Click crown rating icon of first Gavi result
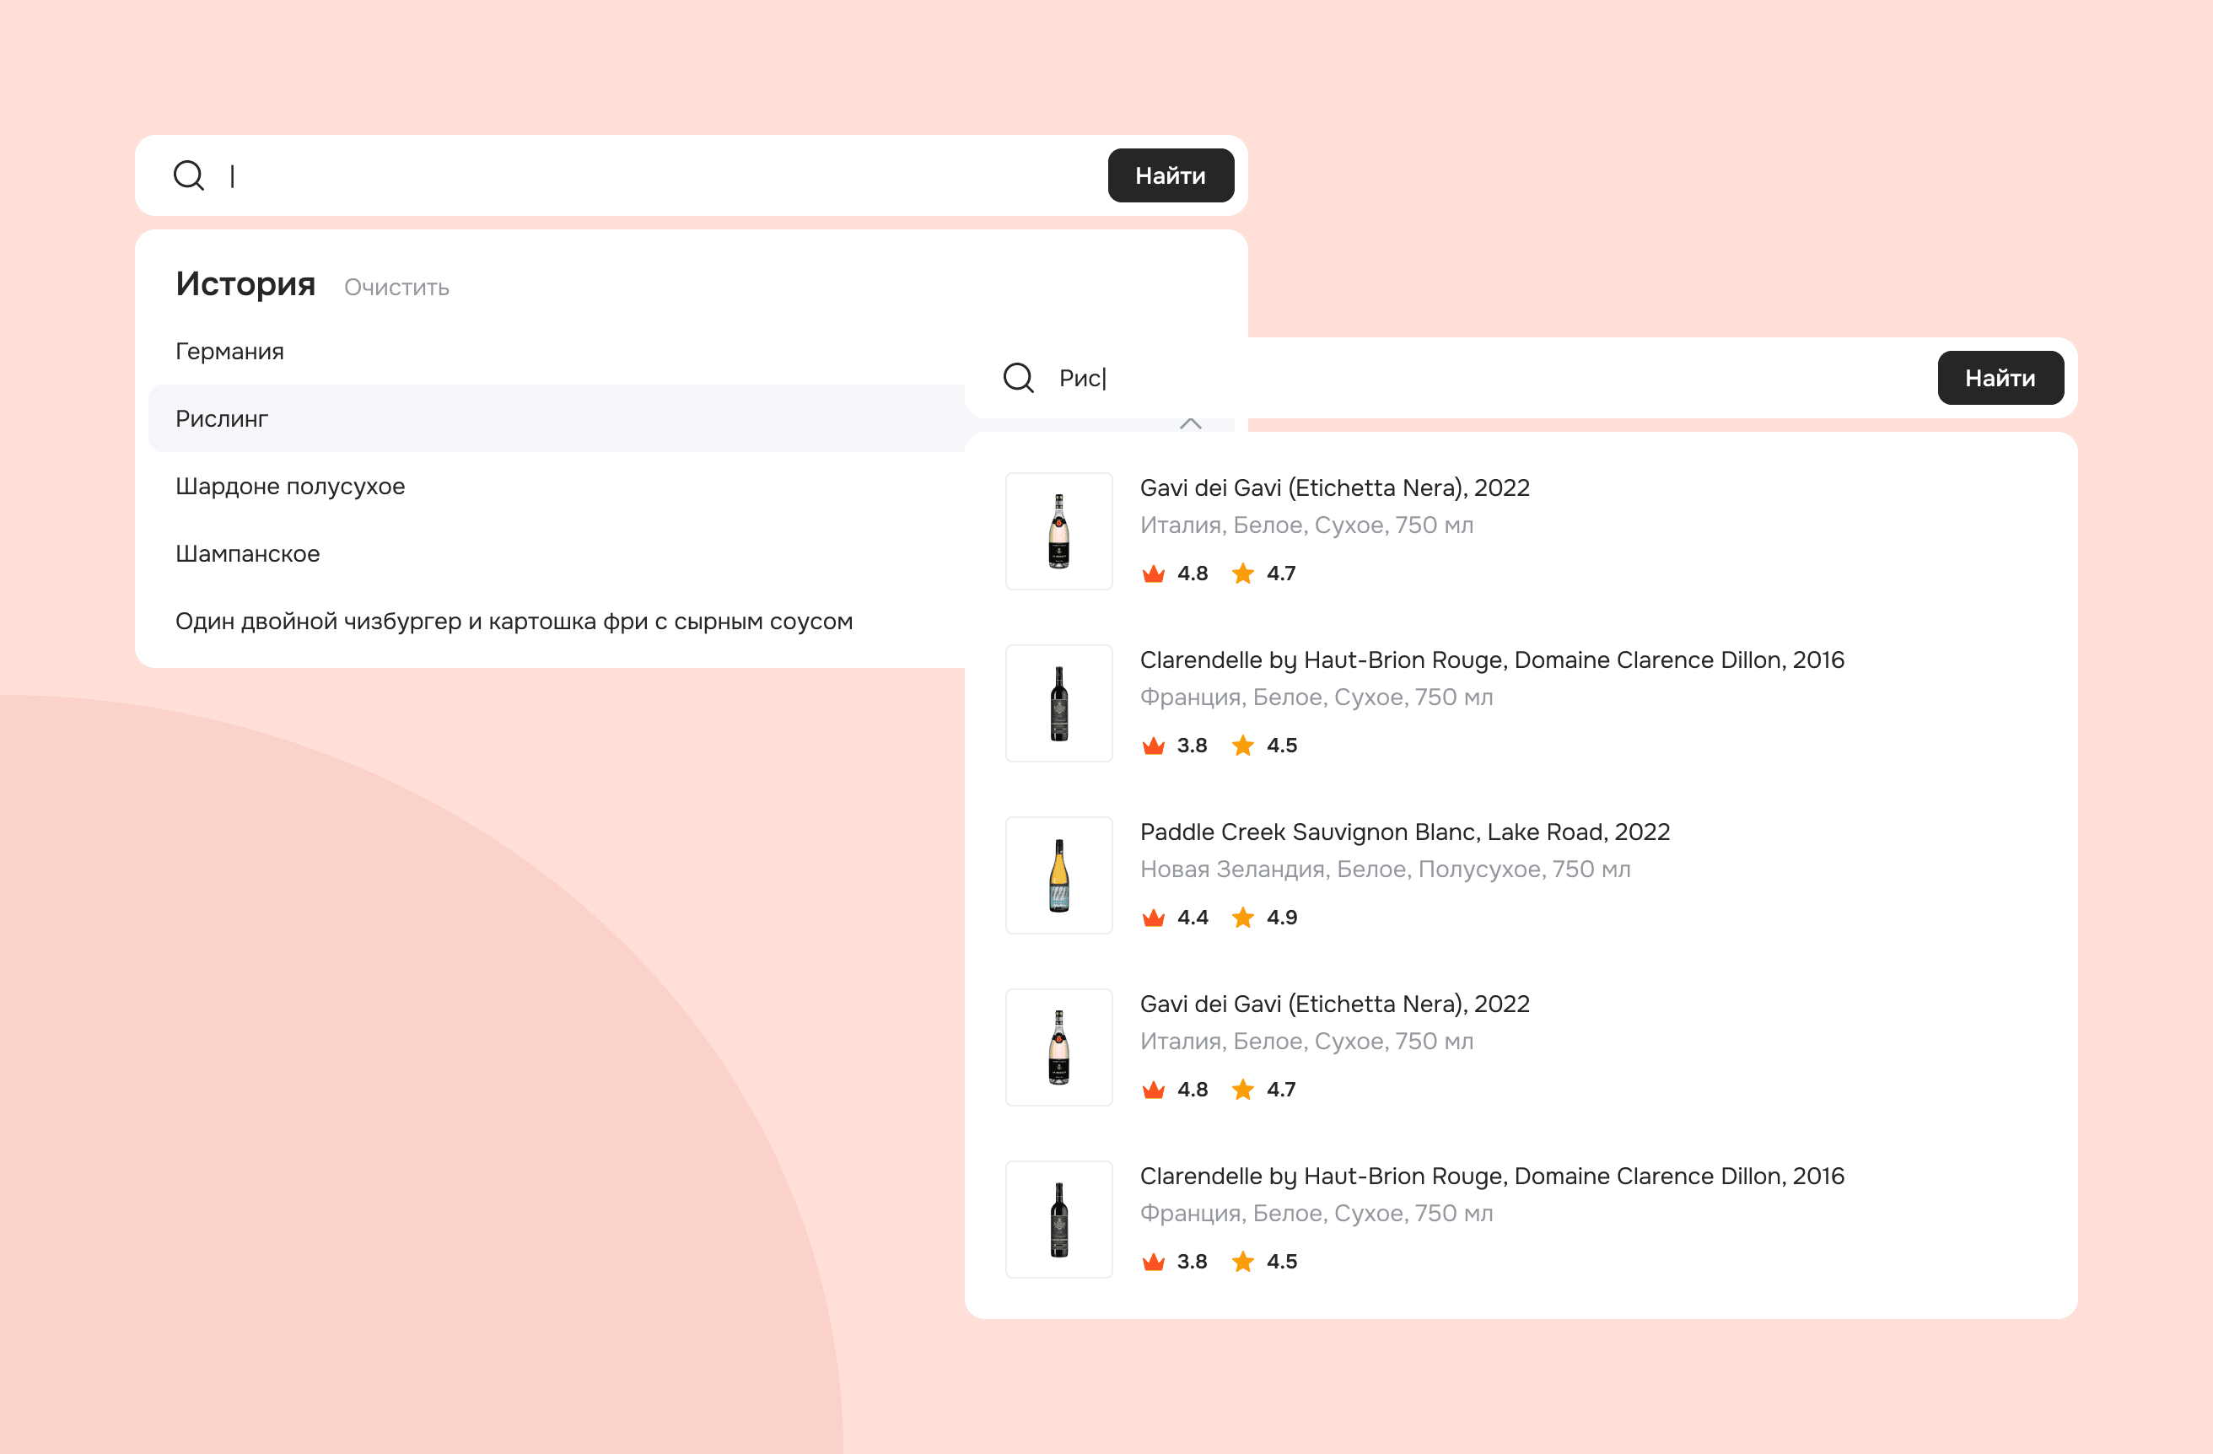 (1153, 573)
